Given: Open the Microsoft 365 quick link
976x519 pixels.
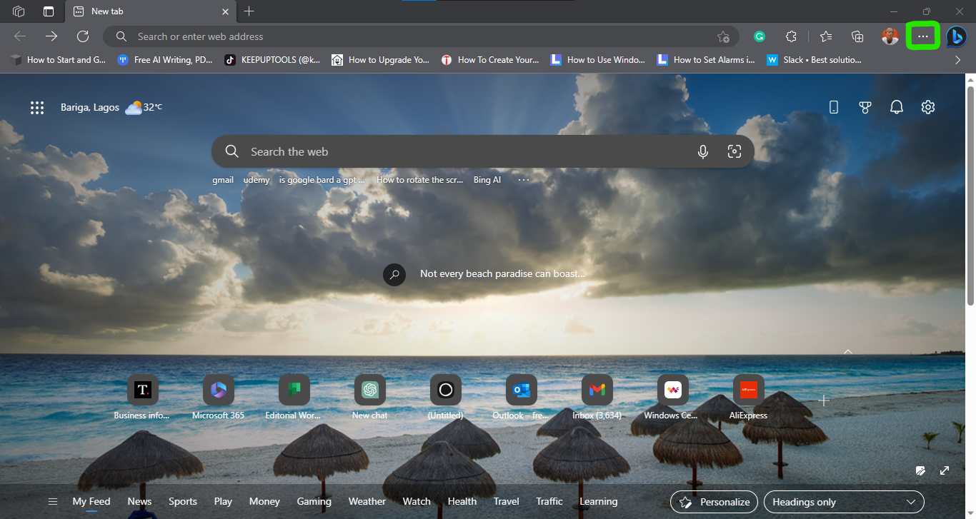Looking at the screenshot, I should [x=218, y=397].
